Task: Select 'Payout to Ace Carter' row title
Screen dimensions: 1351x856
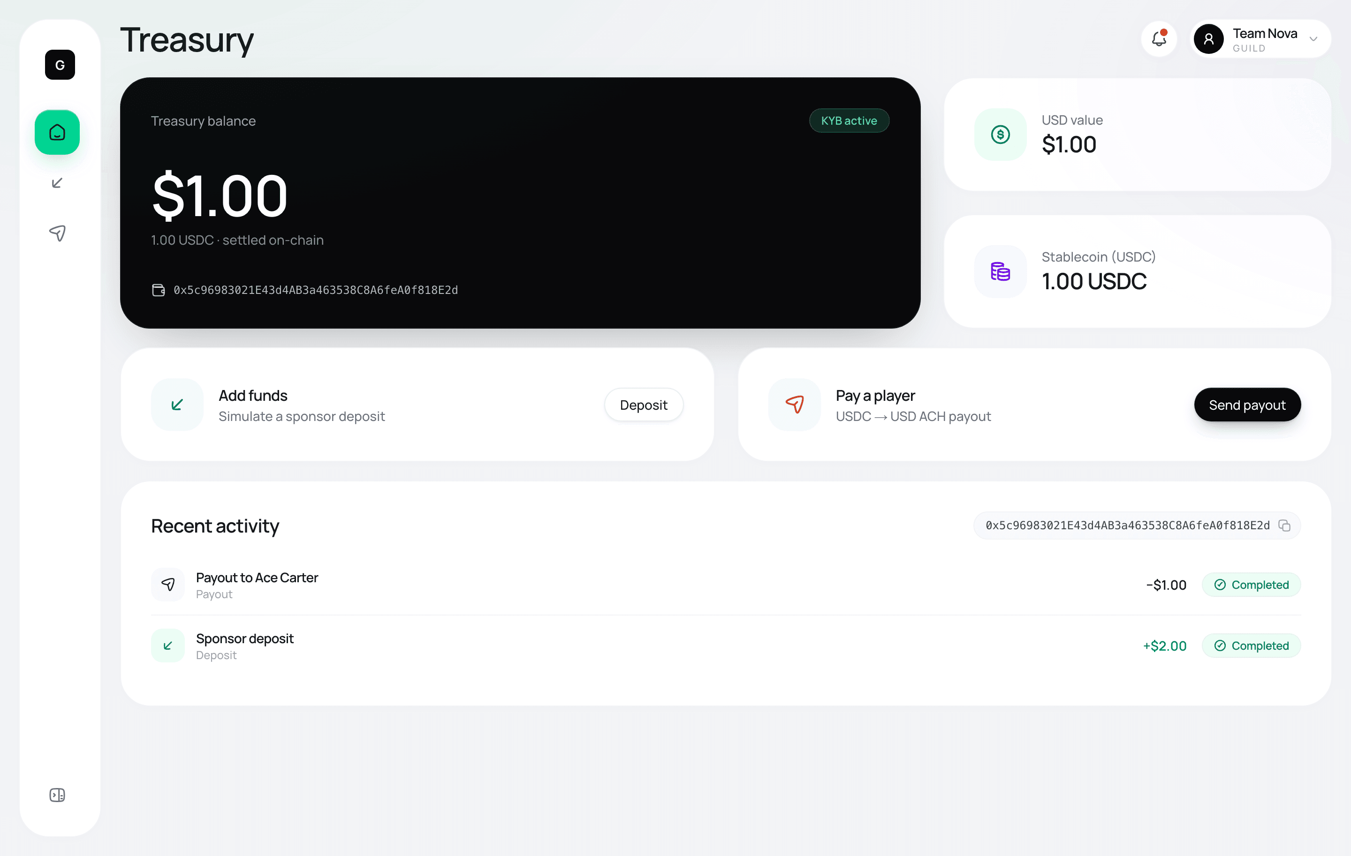Action: [x=257, y=578]
